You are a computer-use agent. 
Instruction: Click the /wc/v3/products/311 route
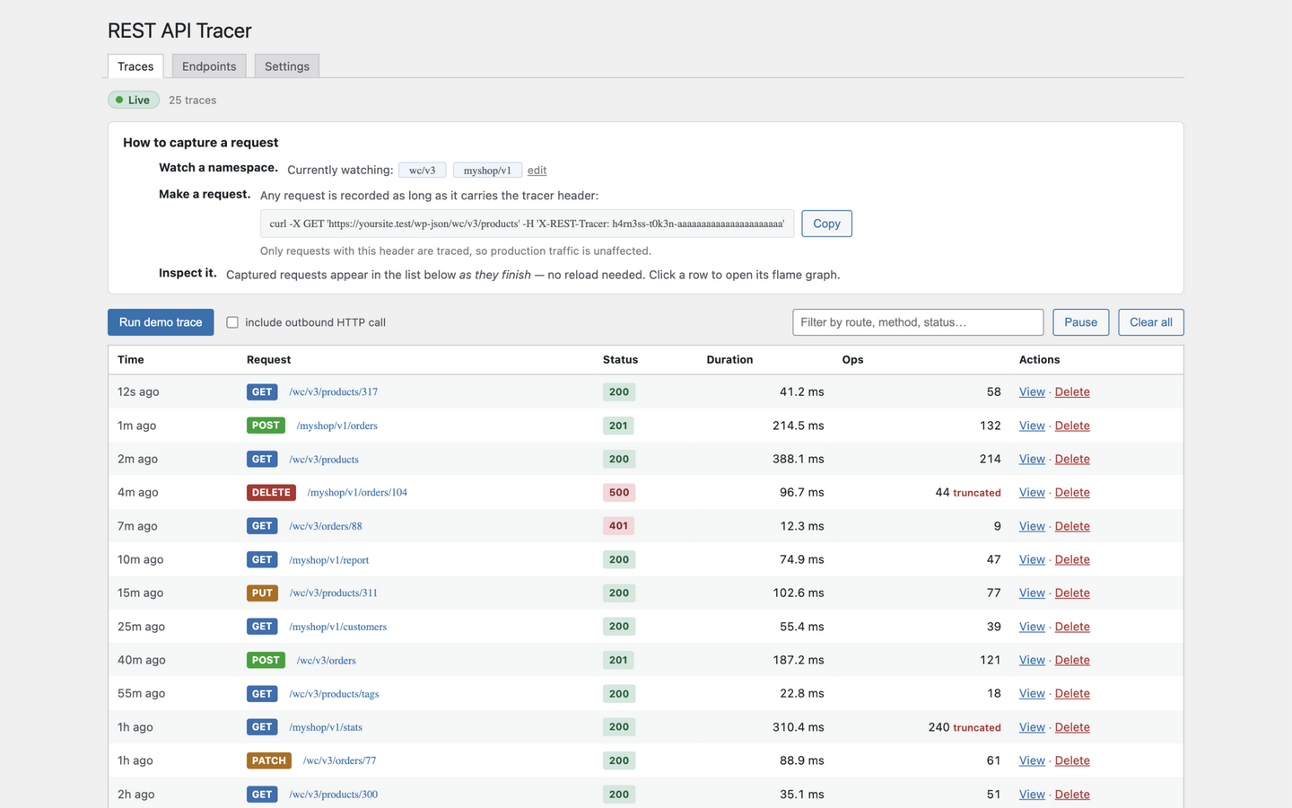[333, 593]
